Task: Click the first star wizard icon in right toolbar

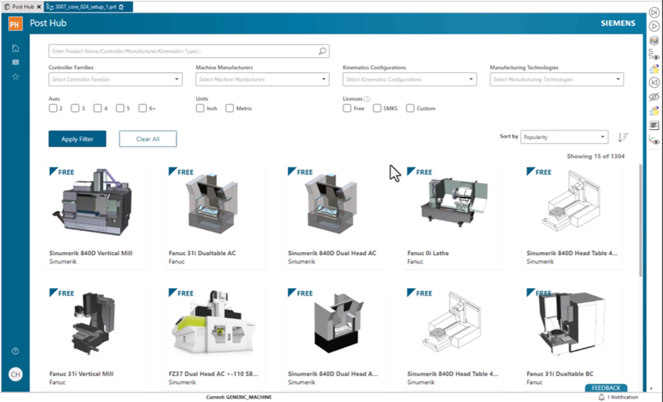Action: click(x=654, y=69)
